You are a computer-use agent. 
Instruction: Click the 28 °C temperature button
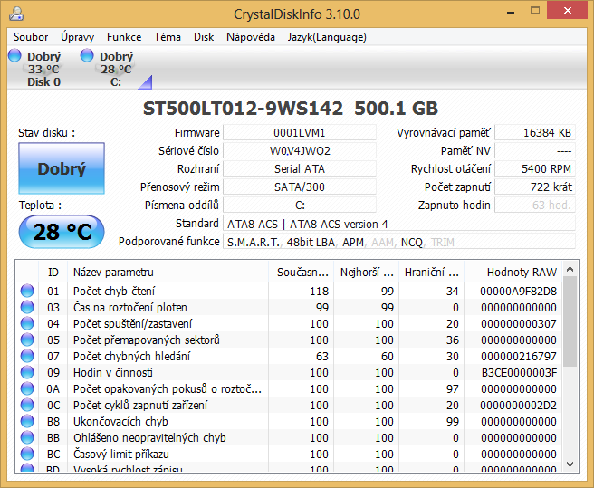tap(62, 232)
